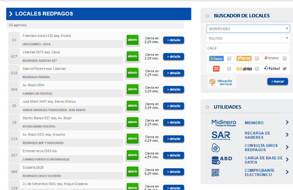Open CONSULTA GIROS REDPAGOS utility link
This screenshot has height=190, width=293.
click(x=261, y=148)
